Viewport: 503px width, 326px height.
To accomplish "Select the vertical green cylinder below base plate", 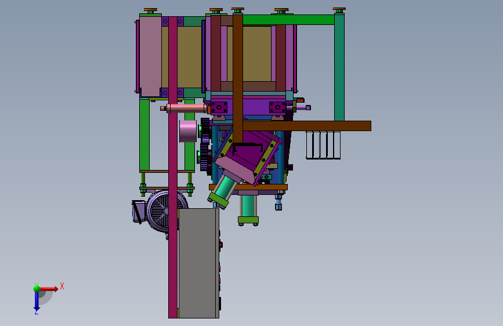I will pos(248,208).
